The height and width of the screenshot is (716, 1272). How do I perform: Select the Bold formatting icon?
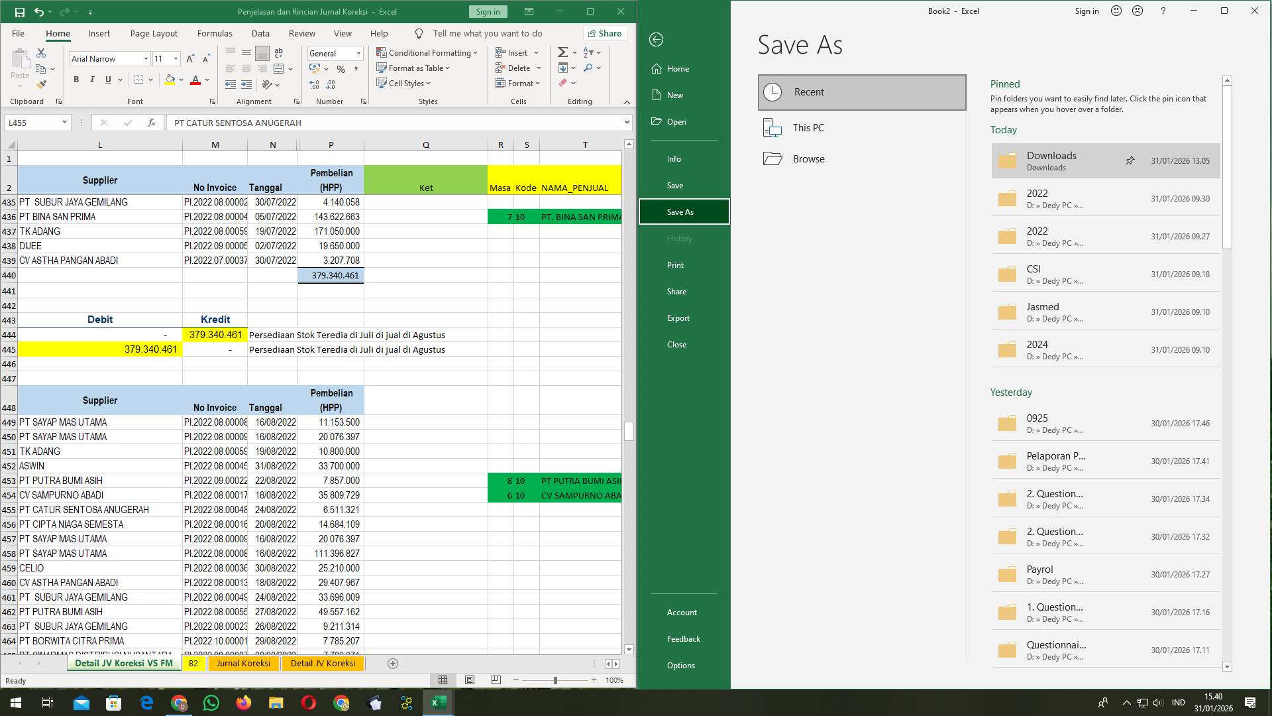coord(75,80)
